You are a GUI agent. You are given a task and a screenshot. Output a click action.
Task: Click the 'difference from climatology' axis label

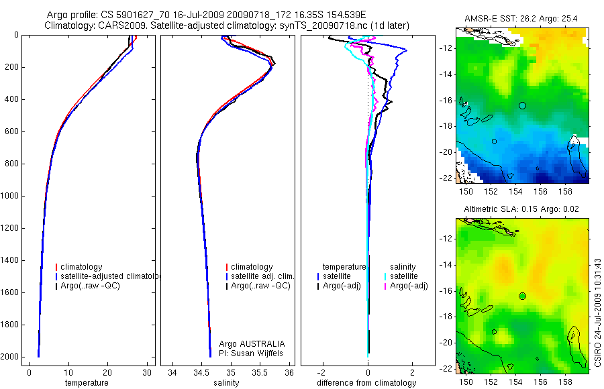[x=366, y=383]
